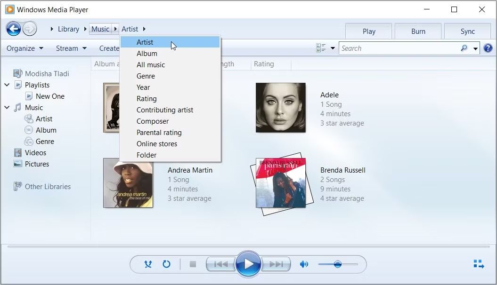
Task: Choose Folder from the menu
Action: tap(170, 155)
